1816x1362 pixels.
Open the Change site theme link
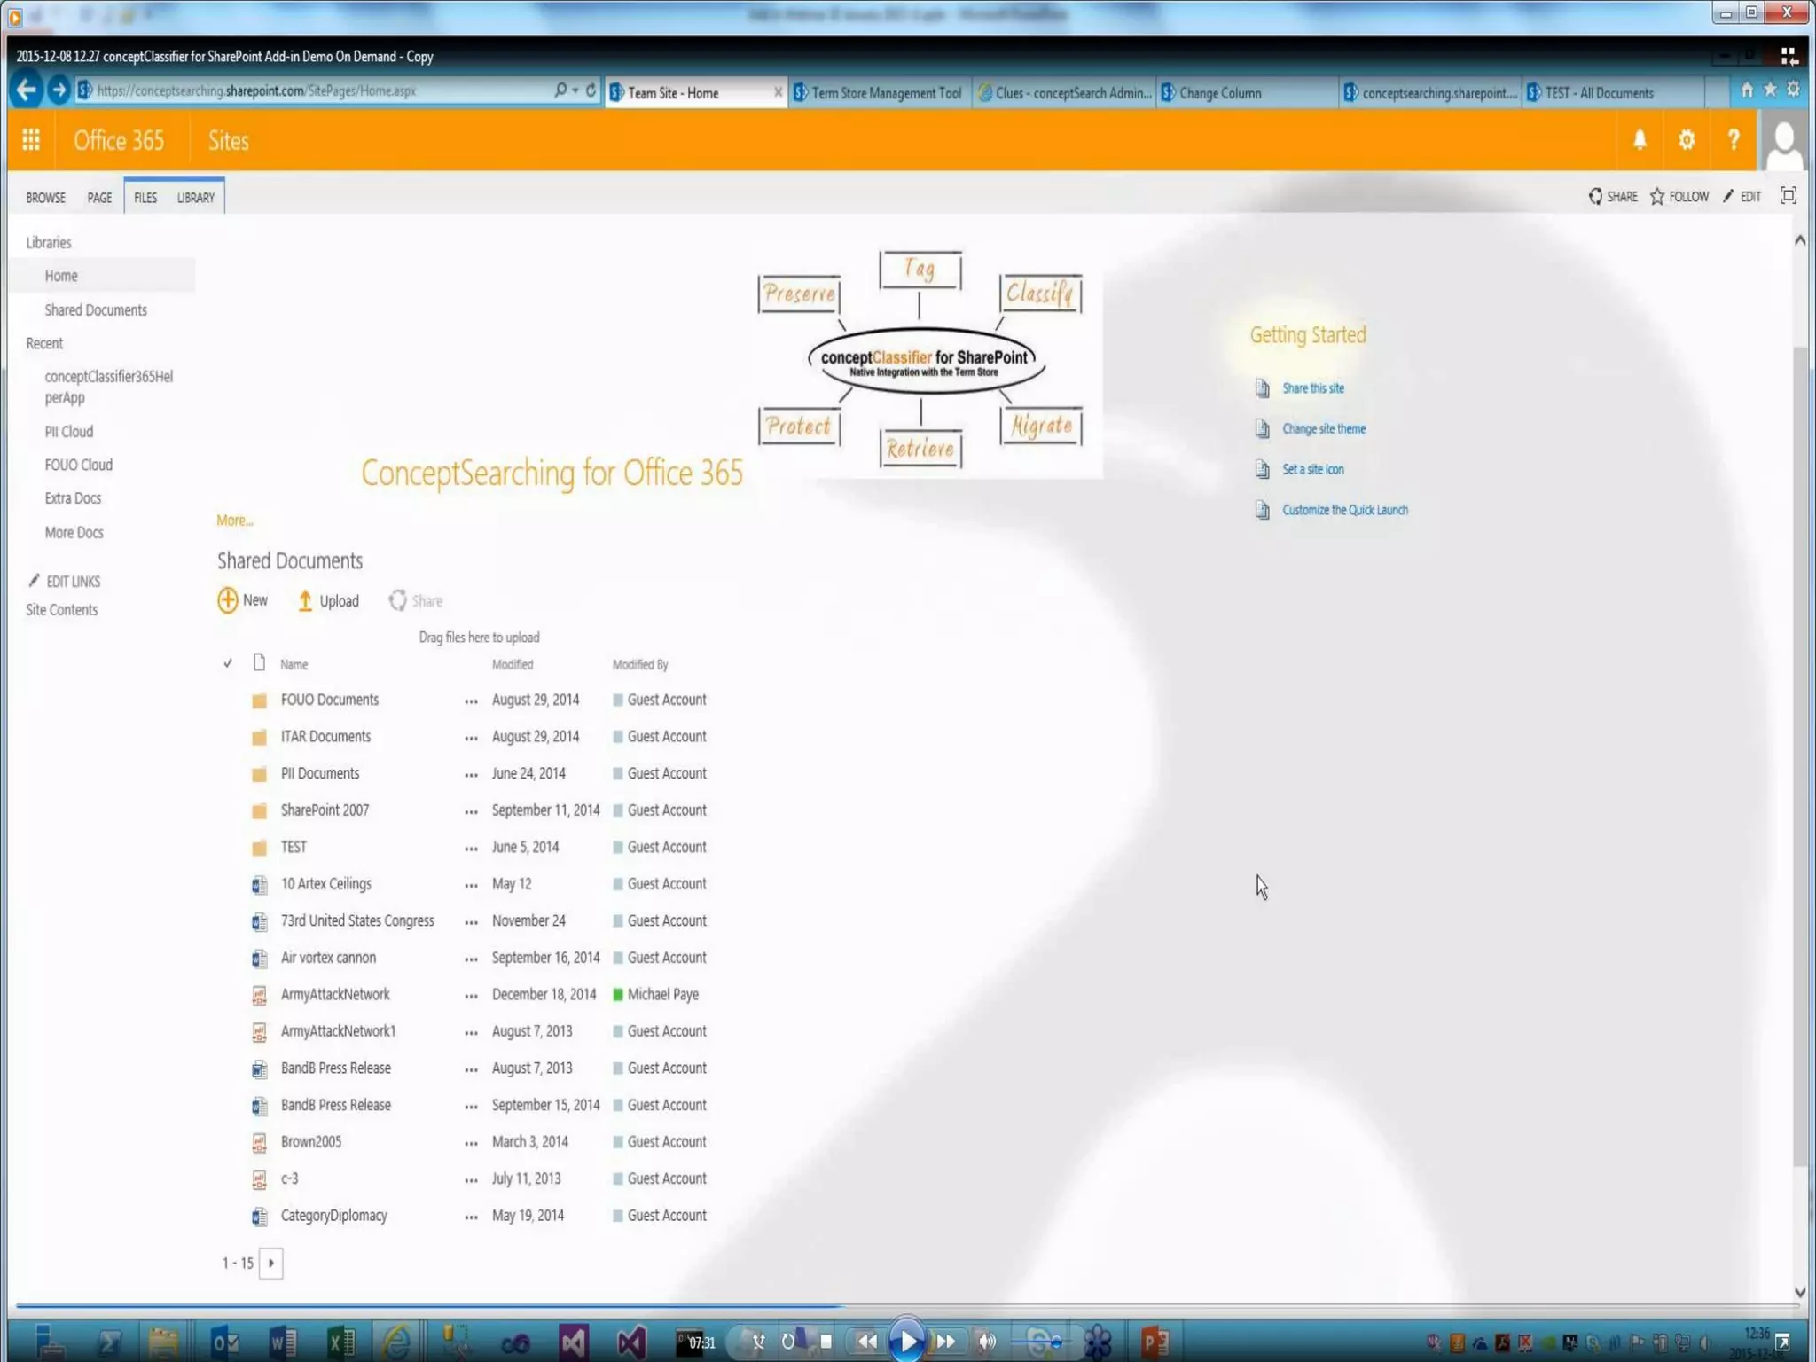[1323, 429]
